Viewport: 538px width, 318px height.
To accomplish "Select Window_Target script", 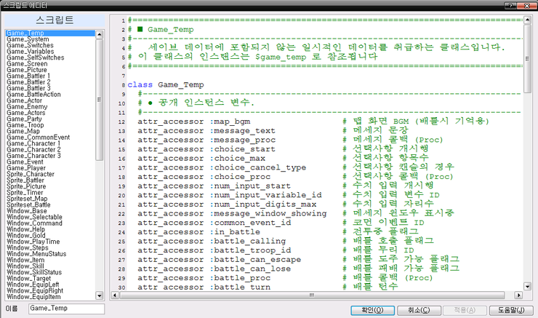I will click(50, 279).
